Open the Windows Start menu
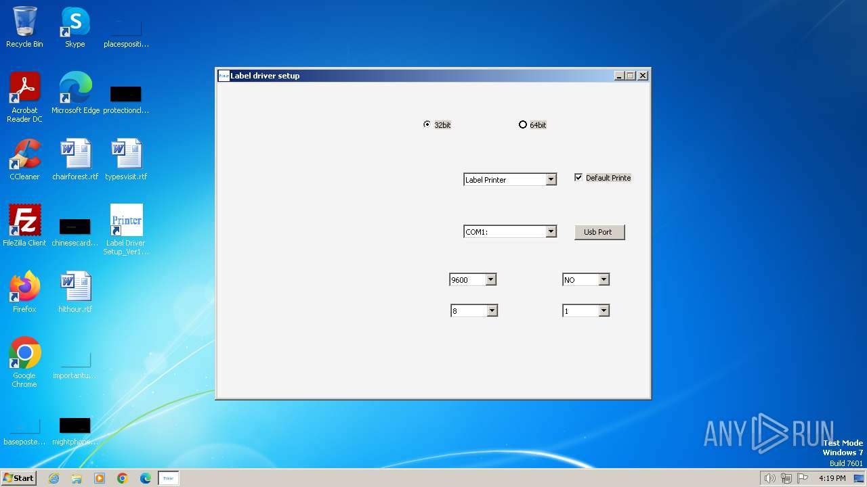The image size is (867, 487). (x=18, y=478)
